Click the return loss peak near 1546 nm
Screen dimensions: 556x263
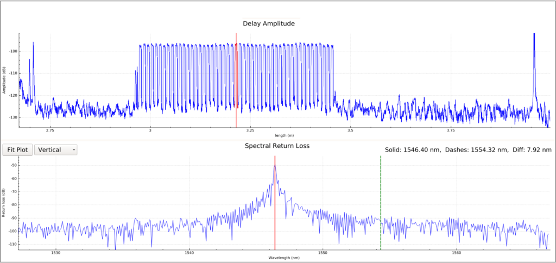275,166
